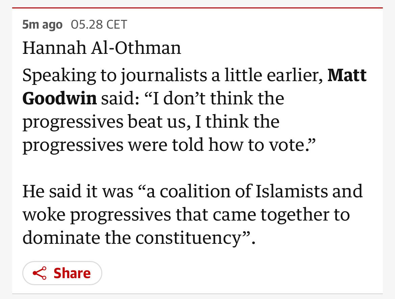Click the phrase 'dominate the constituency'

pyautogui.click(x=131, y=237)
